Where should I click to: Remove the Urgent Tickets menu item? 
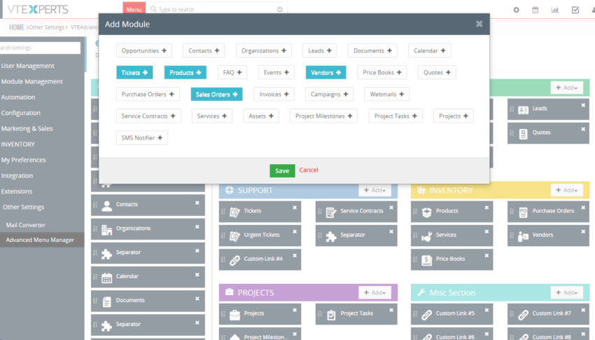295,231
